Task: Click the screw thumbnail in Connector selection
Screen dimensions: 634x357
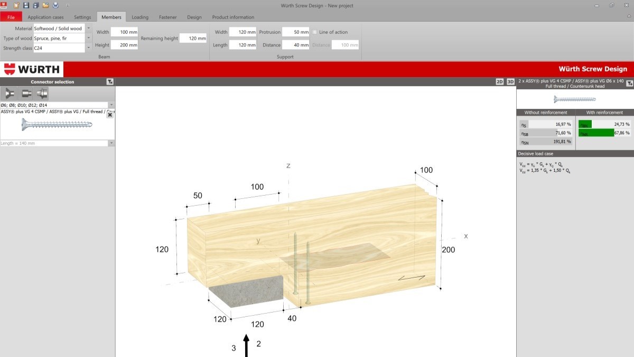Action: 57,124
